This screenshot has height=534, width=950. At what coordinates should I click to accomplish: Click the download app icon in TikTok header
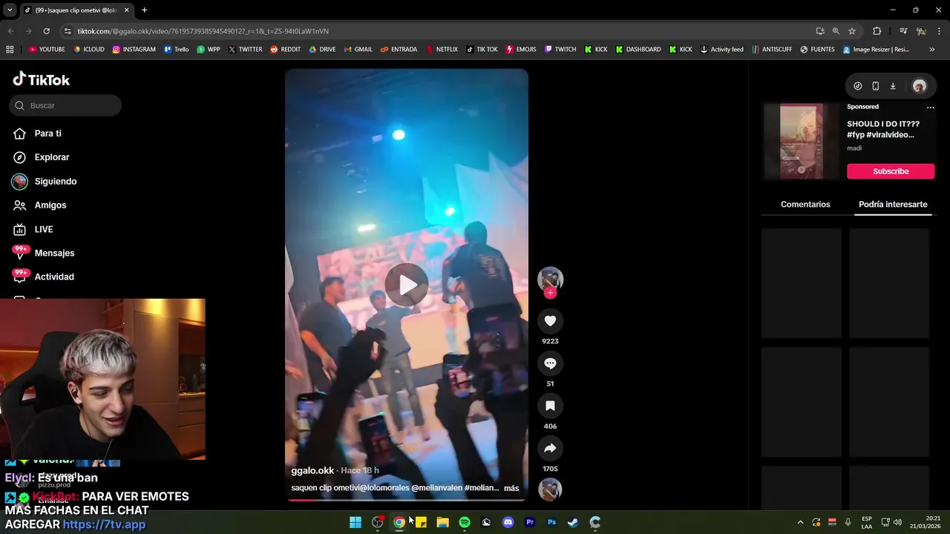[893, 86]
